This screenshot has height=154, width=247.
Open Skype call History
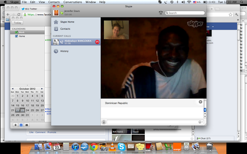coord(64,51)
